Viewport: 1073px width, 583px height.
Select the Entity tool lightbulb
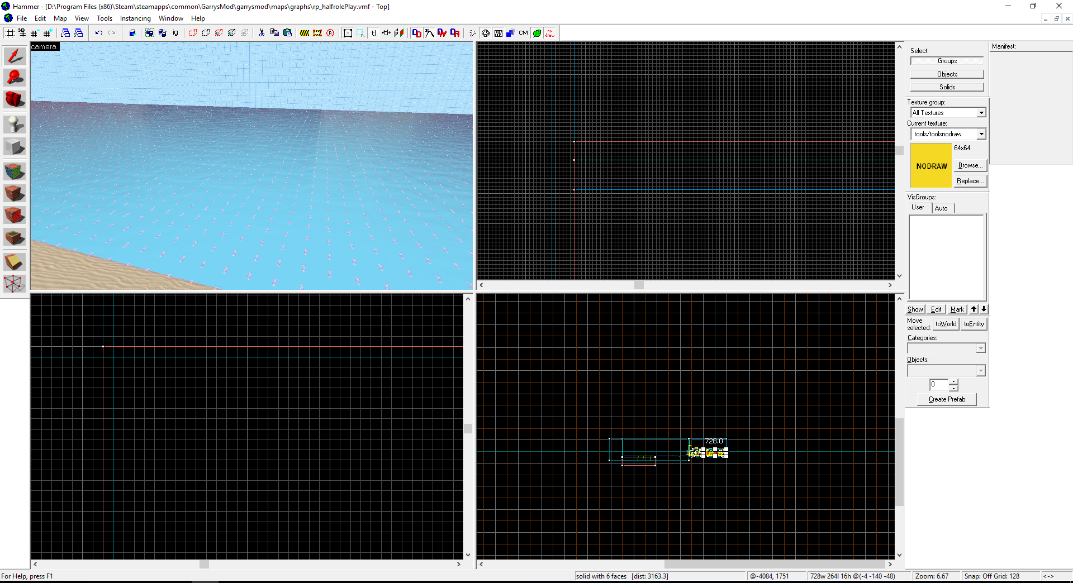pyautogui.click(x=15, y=124)
